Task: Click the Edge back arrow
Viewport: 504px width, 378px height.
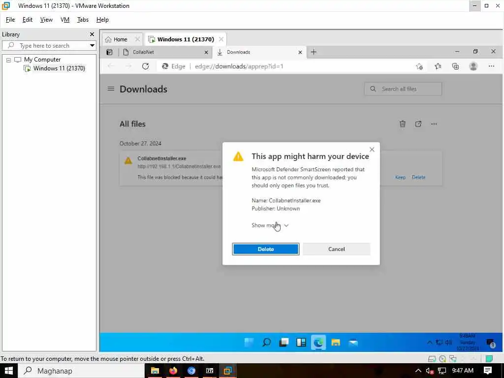Action: 111,66
